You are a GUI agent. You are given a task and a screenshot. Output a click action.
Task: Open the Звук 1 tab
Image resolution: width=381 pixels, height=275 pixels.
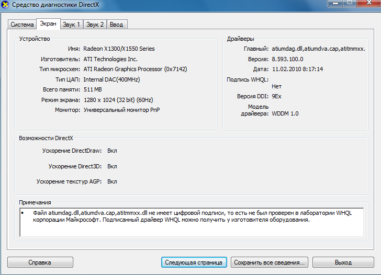[x=72, y=25]
